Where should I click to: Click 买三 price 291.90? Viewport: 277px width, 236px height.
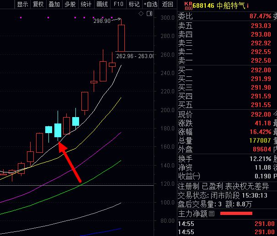pyautogui.click(x=261, y=87)
